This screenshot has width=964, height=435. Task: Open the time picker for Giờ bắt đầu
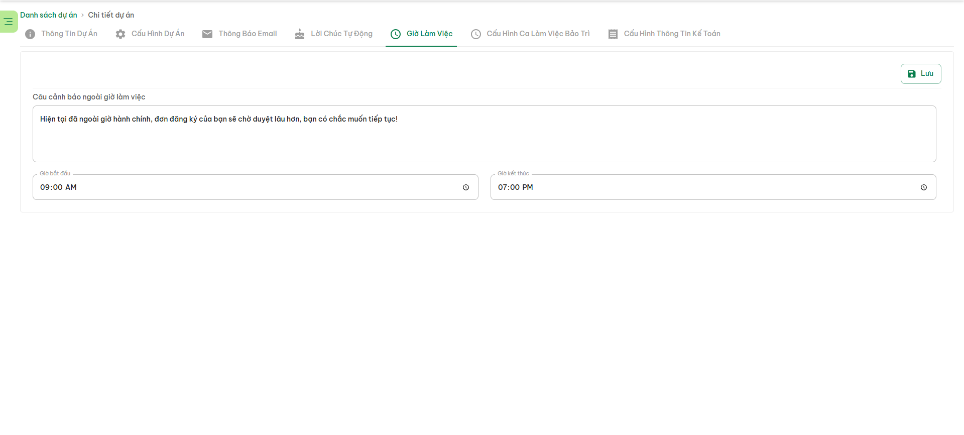point(466,187)
